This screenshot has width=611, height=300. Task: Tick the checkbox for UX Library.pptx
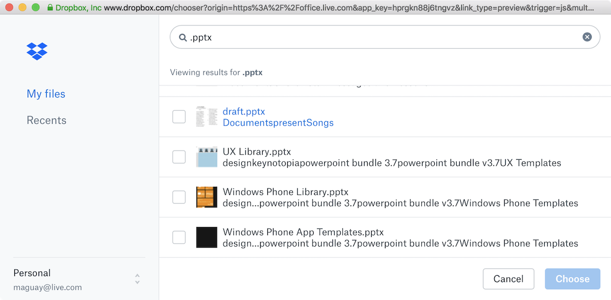pos(179,157)
